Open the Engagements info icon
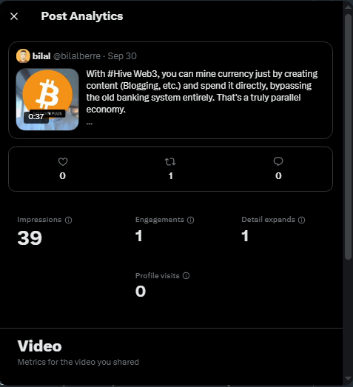The image size is (353, 387). [191, 220]
